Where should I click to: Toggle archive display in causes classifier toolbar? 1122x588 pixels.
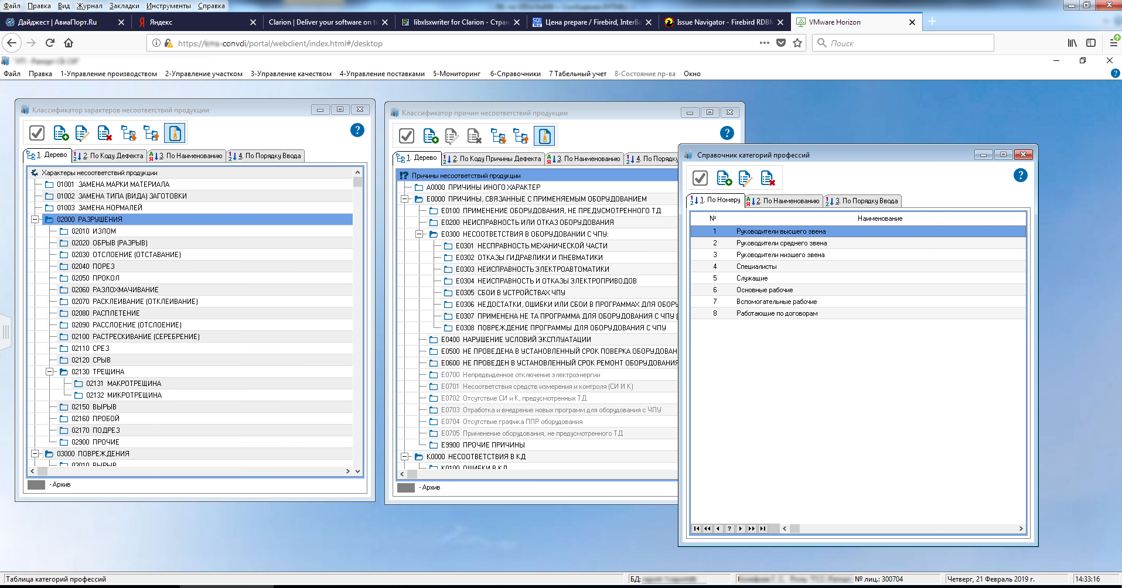pyautogui.click(x=544, y=136)
